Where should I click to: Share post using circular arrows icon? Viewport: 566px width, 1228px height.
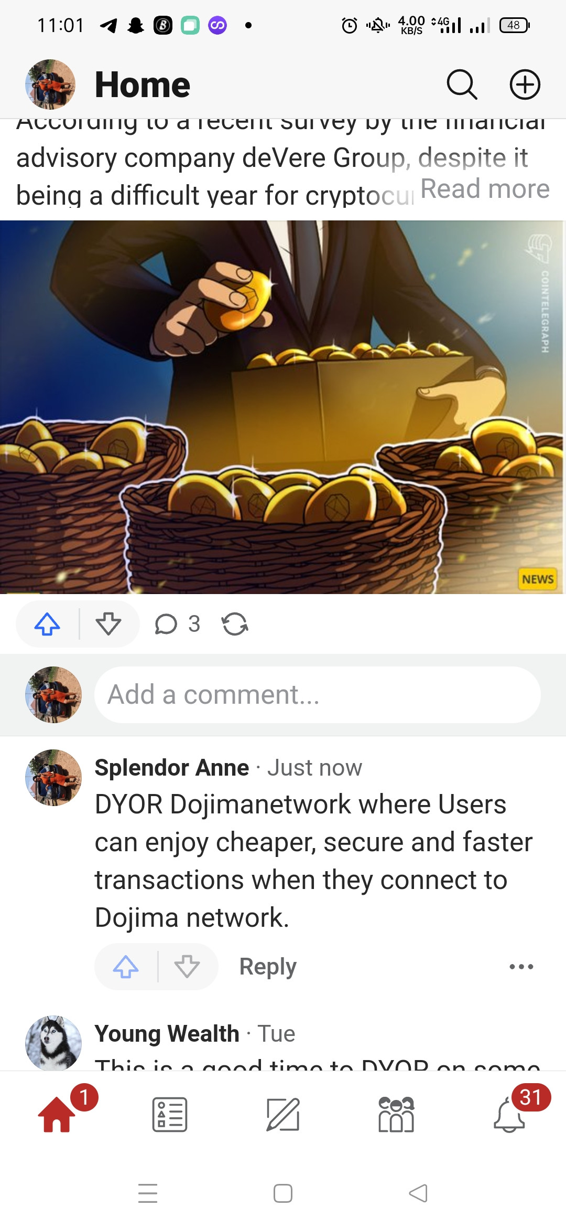point(235,624)
